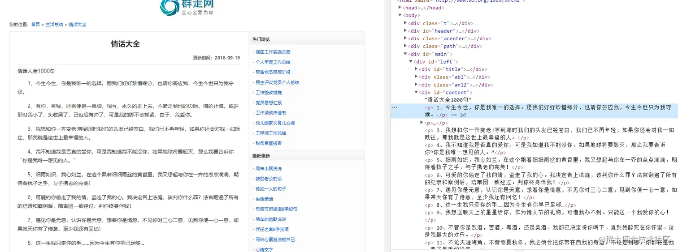
Task: Open the 保密工作实施方案 sidebar link
Action: [273, 52]
